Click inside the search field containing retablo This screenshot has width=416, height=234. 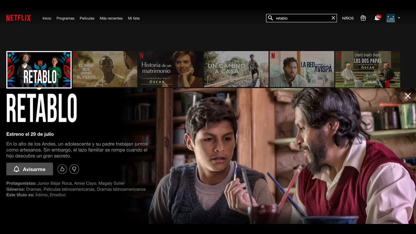click(302, 18)
